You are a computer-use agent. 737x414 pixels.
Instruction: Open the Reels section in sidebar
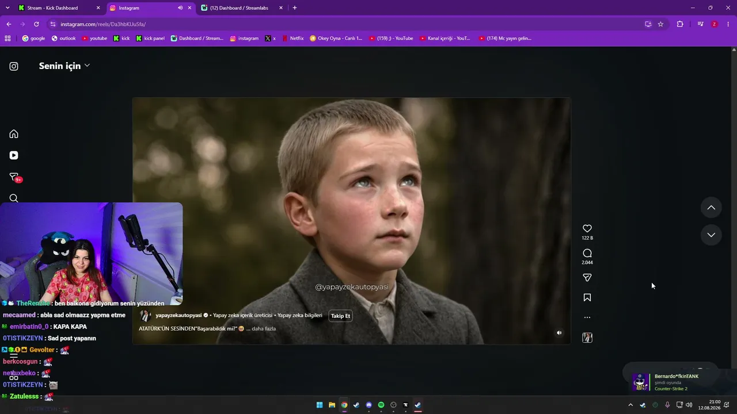pos(14,155)
